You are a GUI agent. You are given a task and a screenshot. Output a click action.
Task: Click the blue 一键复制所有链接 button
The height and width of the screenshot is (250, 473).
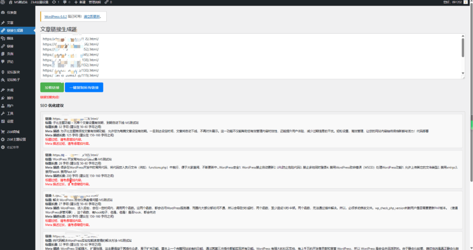pos(84,87)
